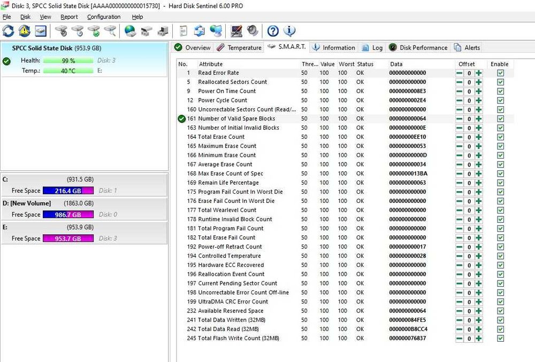Uncheck Enable for Total Flash Write Count
This screenshot has height=362, width=535.
[x=500, y=339]
